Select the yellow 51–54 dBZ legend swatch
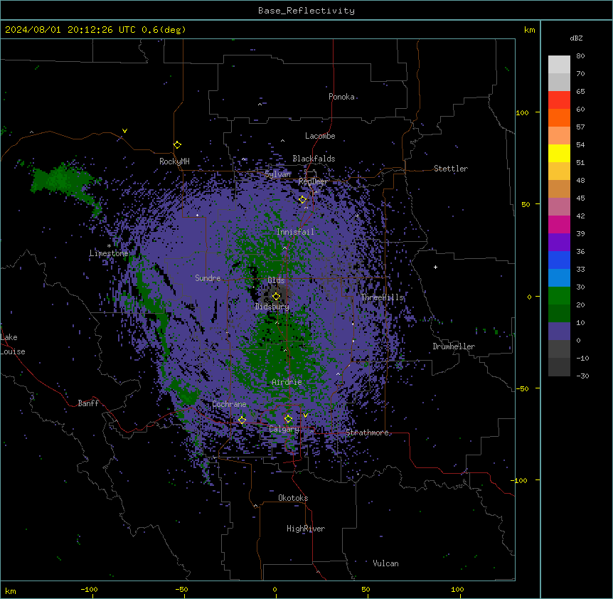 (x=559, y=153)
